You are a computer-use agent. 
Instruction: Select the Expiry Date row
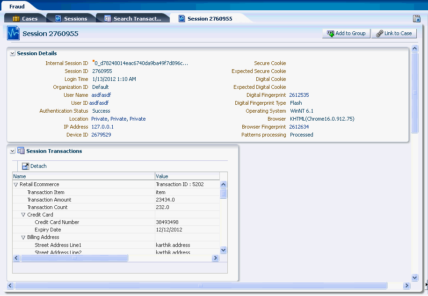click(x=116, y=230)
